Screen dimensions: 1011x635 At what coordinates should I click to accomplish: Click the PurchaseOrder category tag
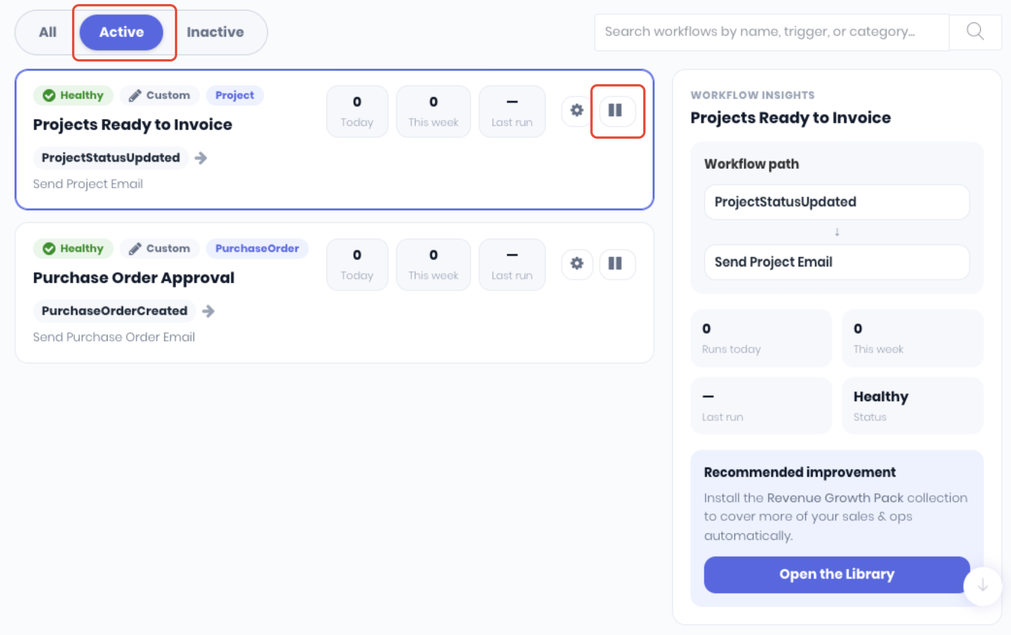coord(257,248)
